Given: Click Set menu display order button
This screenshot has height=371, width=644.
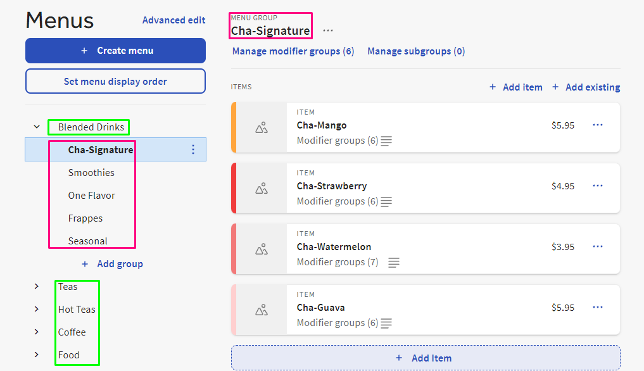Looking at the screenshot, I should [115, 81].
